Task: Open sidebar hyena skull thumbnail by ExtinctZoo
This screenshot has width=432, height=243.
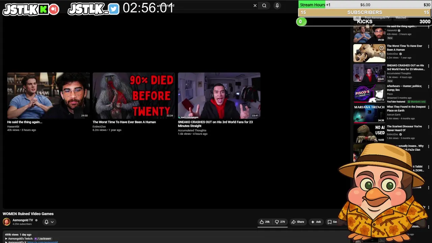Action: coord(369,53)
